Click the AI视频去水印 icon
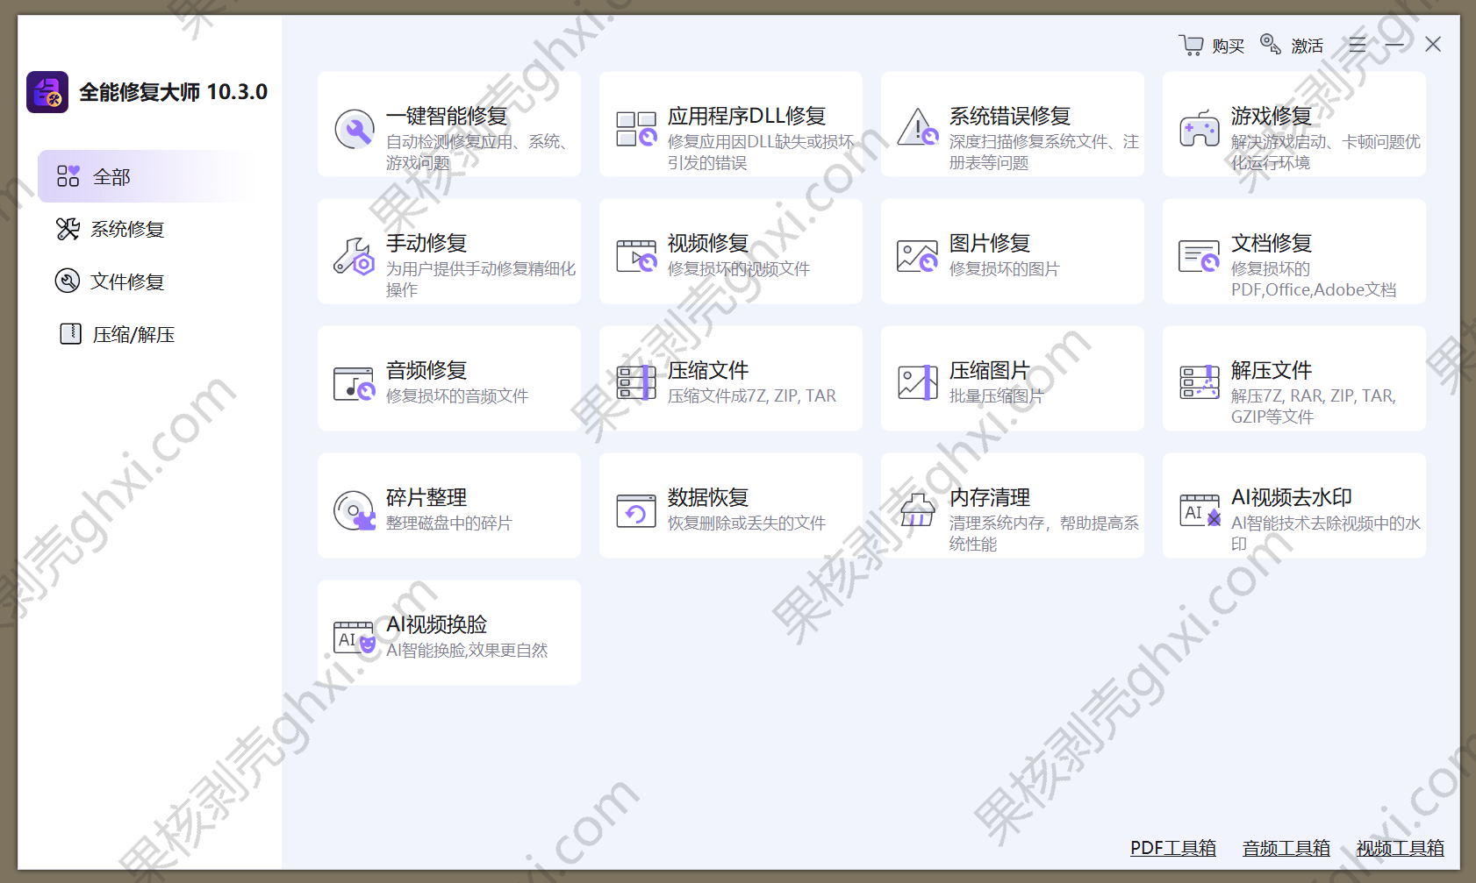 1200,510
